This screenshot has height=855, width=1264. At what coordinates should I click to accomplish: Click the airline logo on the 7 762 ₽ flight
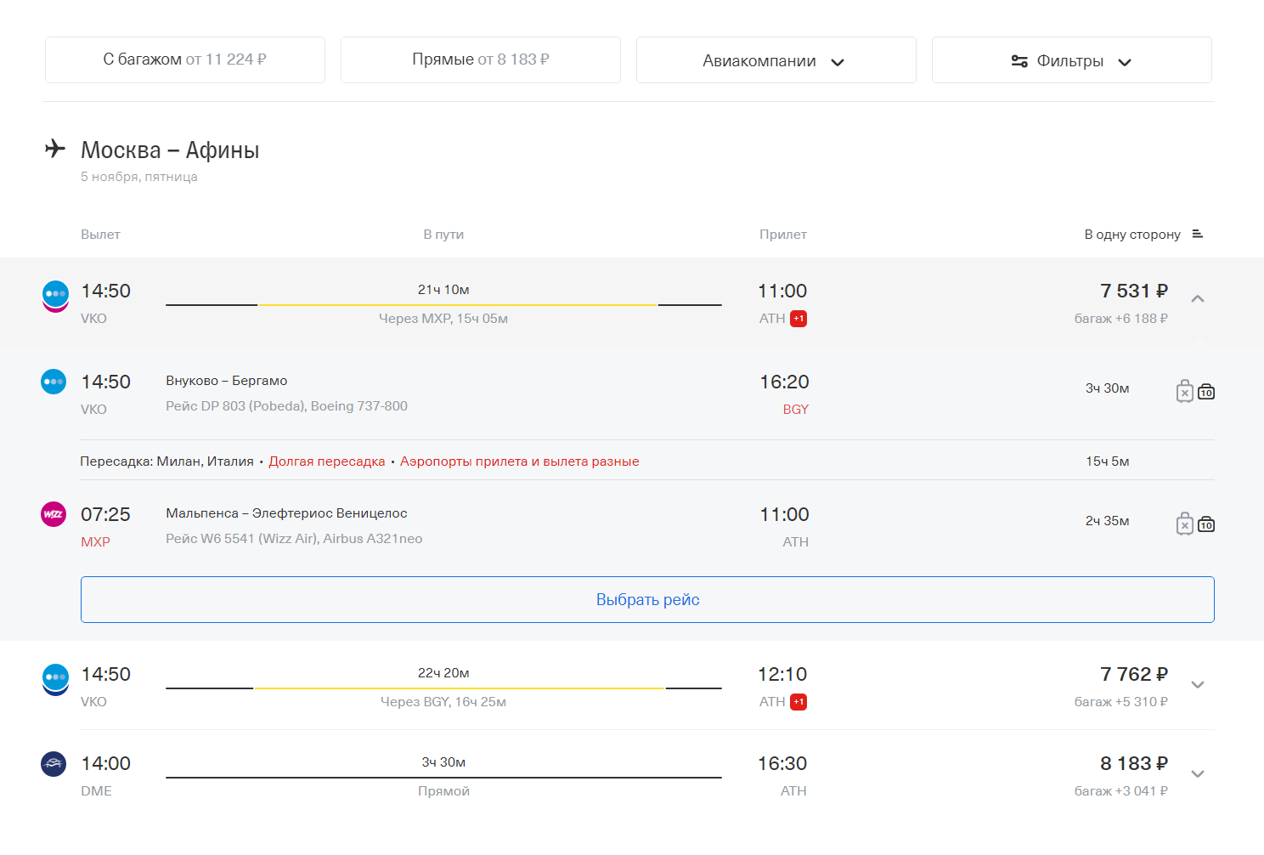pos(55,680)
